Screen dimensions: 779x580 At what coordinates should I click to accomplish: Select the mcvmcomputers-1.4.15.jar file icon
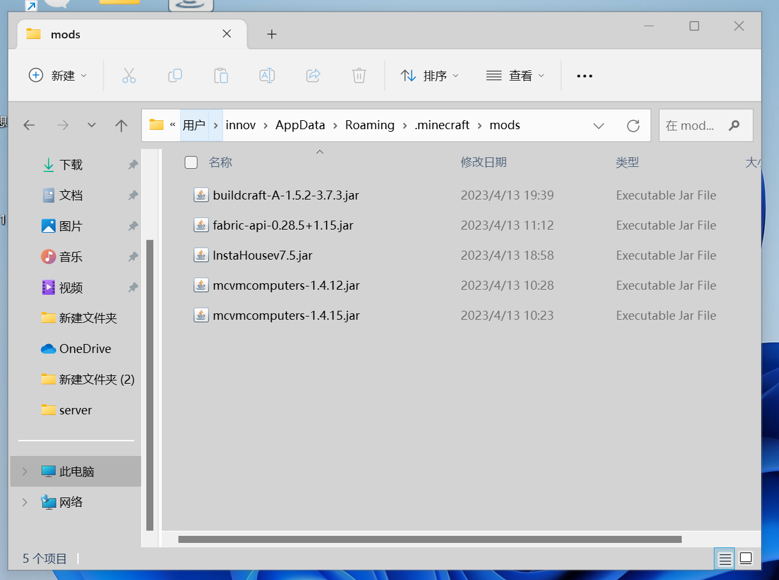[x=201, y=315]
